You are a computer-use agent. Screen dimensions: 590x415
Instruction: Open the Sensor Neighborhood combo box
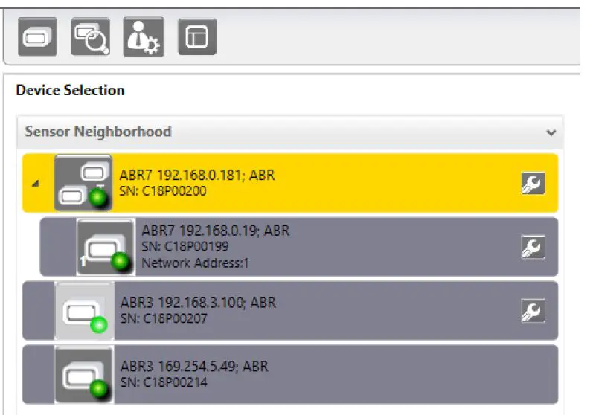(x=289, y=132)
